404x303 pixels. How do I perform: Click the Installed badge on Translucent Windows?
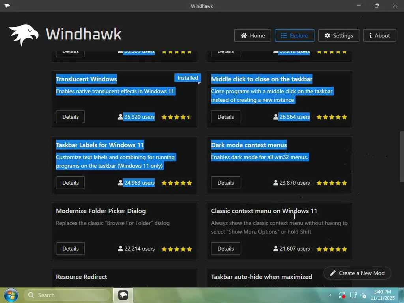click(187, 78)
